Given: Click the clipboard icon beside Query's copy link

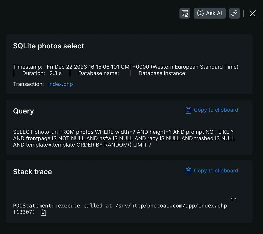Looking at the screenshot, I should pos(188,110).
